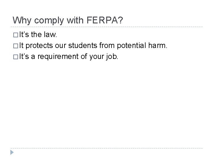Click the bullet marker before "It's a requirement"
Image resolution: width=213 pixels, height=160 pixels.
(15, 56)
